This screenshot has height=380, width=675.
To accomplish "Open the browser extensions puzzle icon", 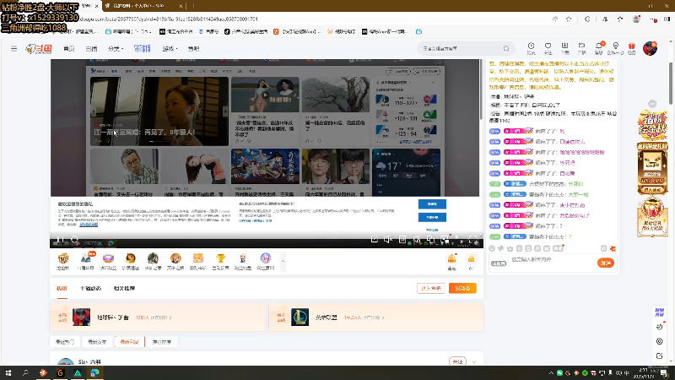I will pos(587,19).
